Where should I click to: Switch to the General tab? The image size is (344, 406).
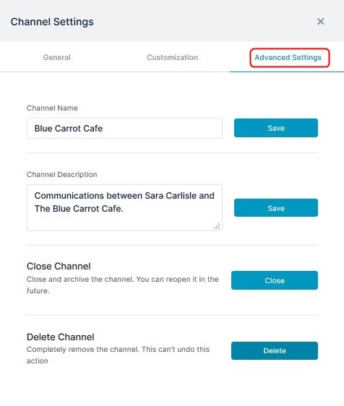(56, 57)
